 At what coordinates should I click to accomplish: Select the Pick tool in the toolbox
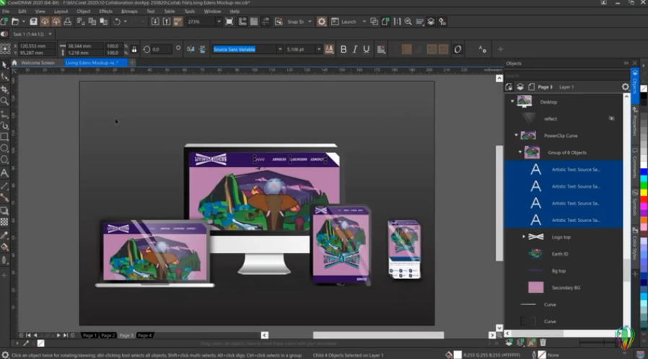coord(4,65)
